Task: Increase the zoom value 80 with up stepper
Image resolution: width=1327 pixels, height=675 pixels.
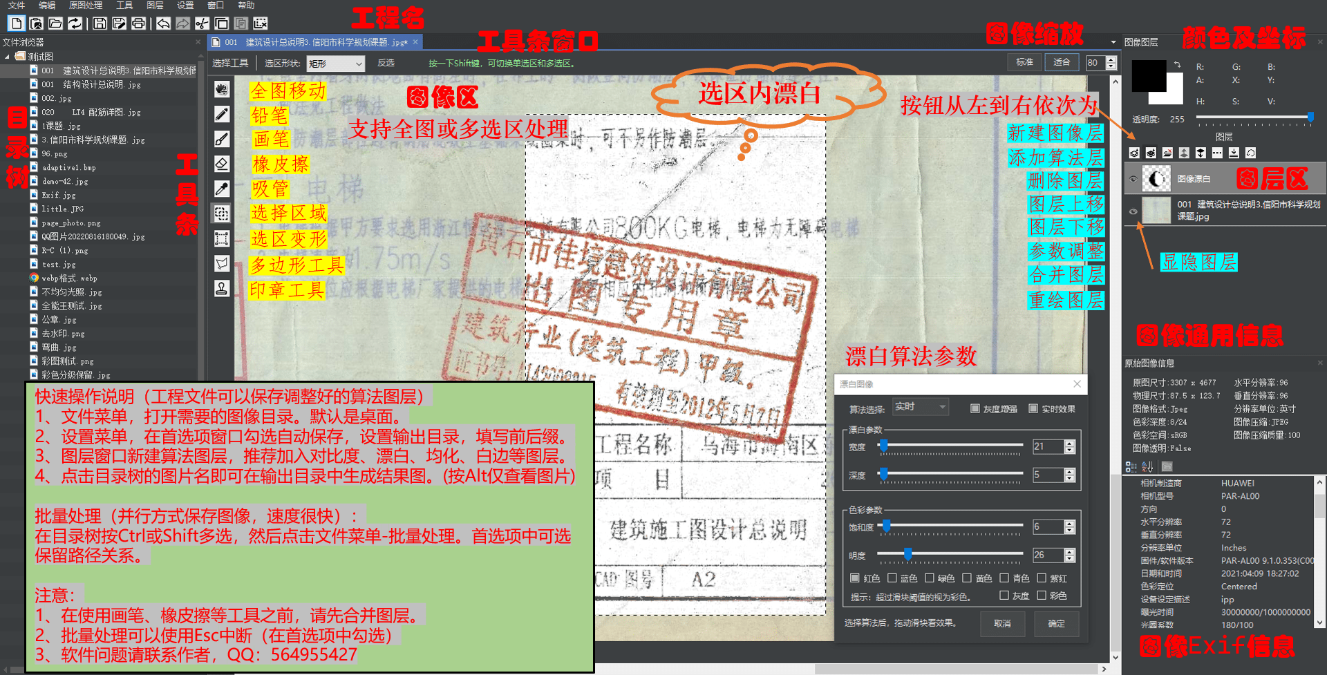Action: (x=1111, y=59)
